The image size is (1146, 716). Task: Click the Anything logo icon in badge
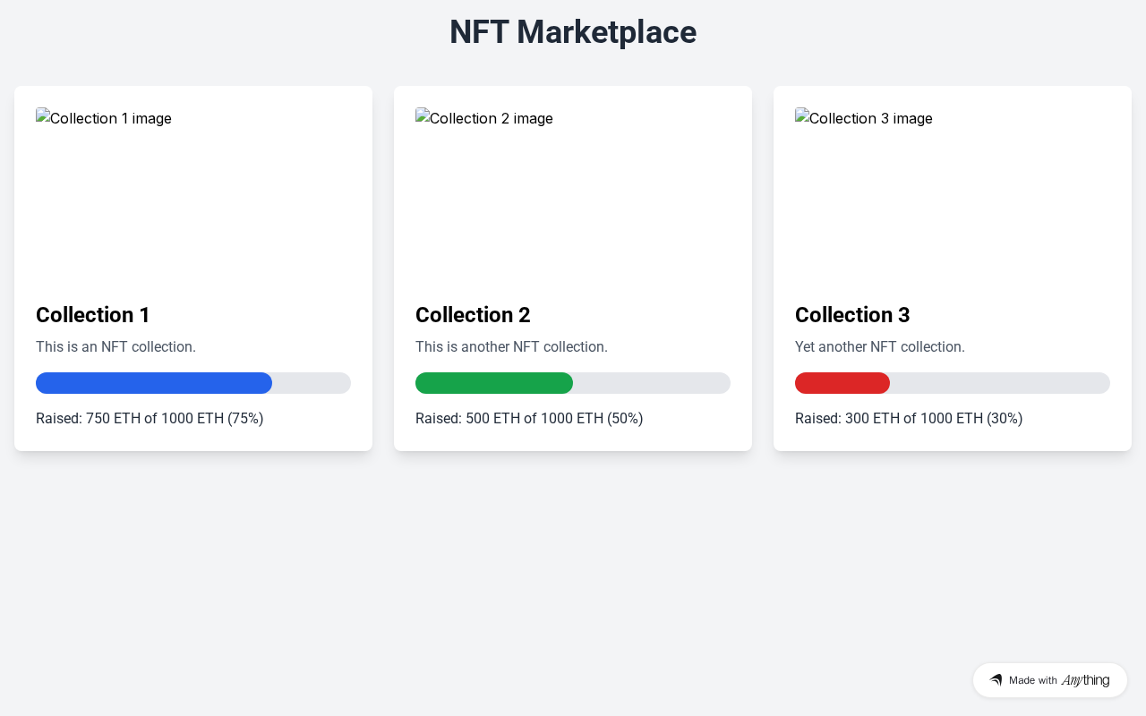[996, 680]
